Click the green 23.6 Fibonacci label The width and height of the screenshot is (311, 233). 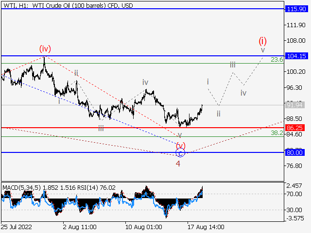click(277, 59)
